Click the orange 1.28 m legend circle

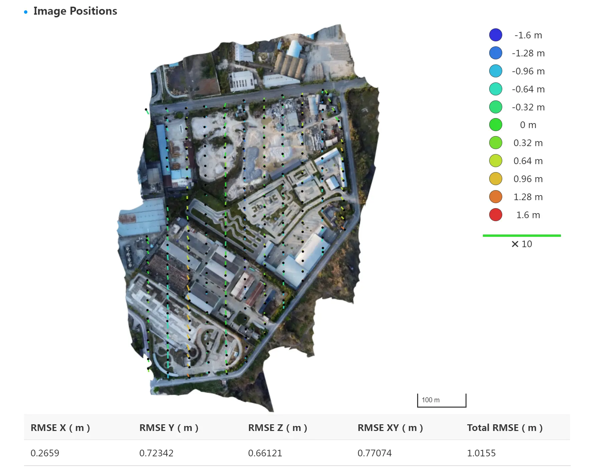(x=496, y=197)
